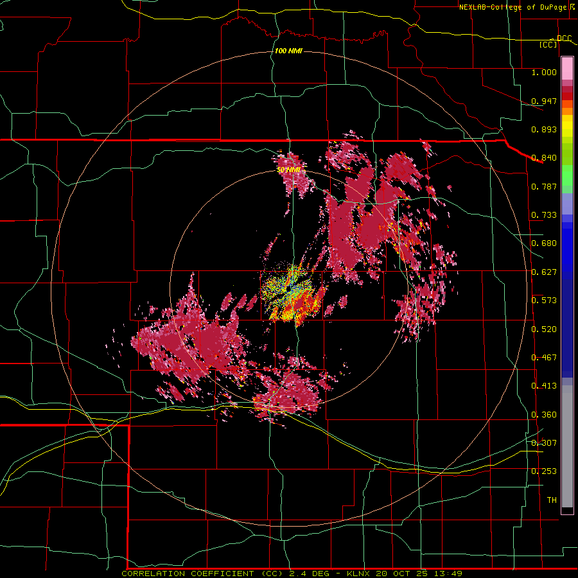Image resolution: width=578 pixels, height=578 pixels.
Task: Click the TH threshold label
Action: coord(552,500)
